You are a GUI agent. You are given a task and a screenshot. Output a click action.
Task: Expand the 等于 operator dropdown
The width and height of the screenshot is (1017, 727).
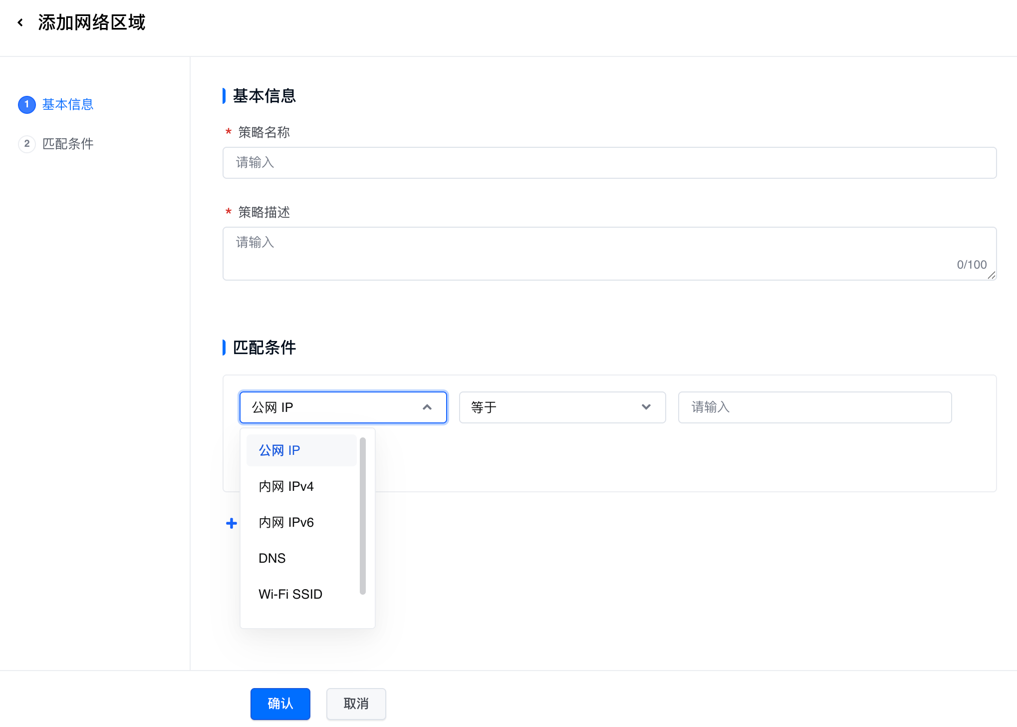coord(646,407)
